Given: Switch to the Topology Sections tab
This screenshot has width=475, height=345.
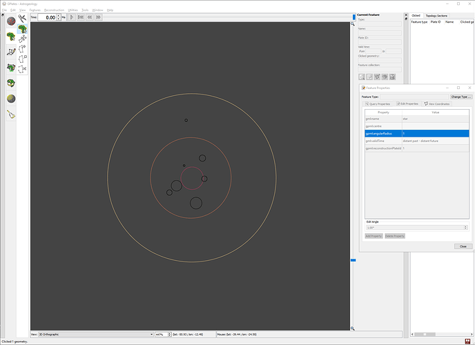Looking at the screenshot, I should tap(436, 15).
